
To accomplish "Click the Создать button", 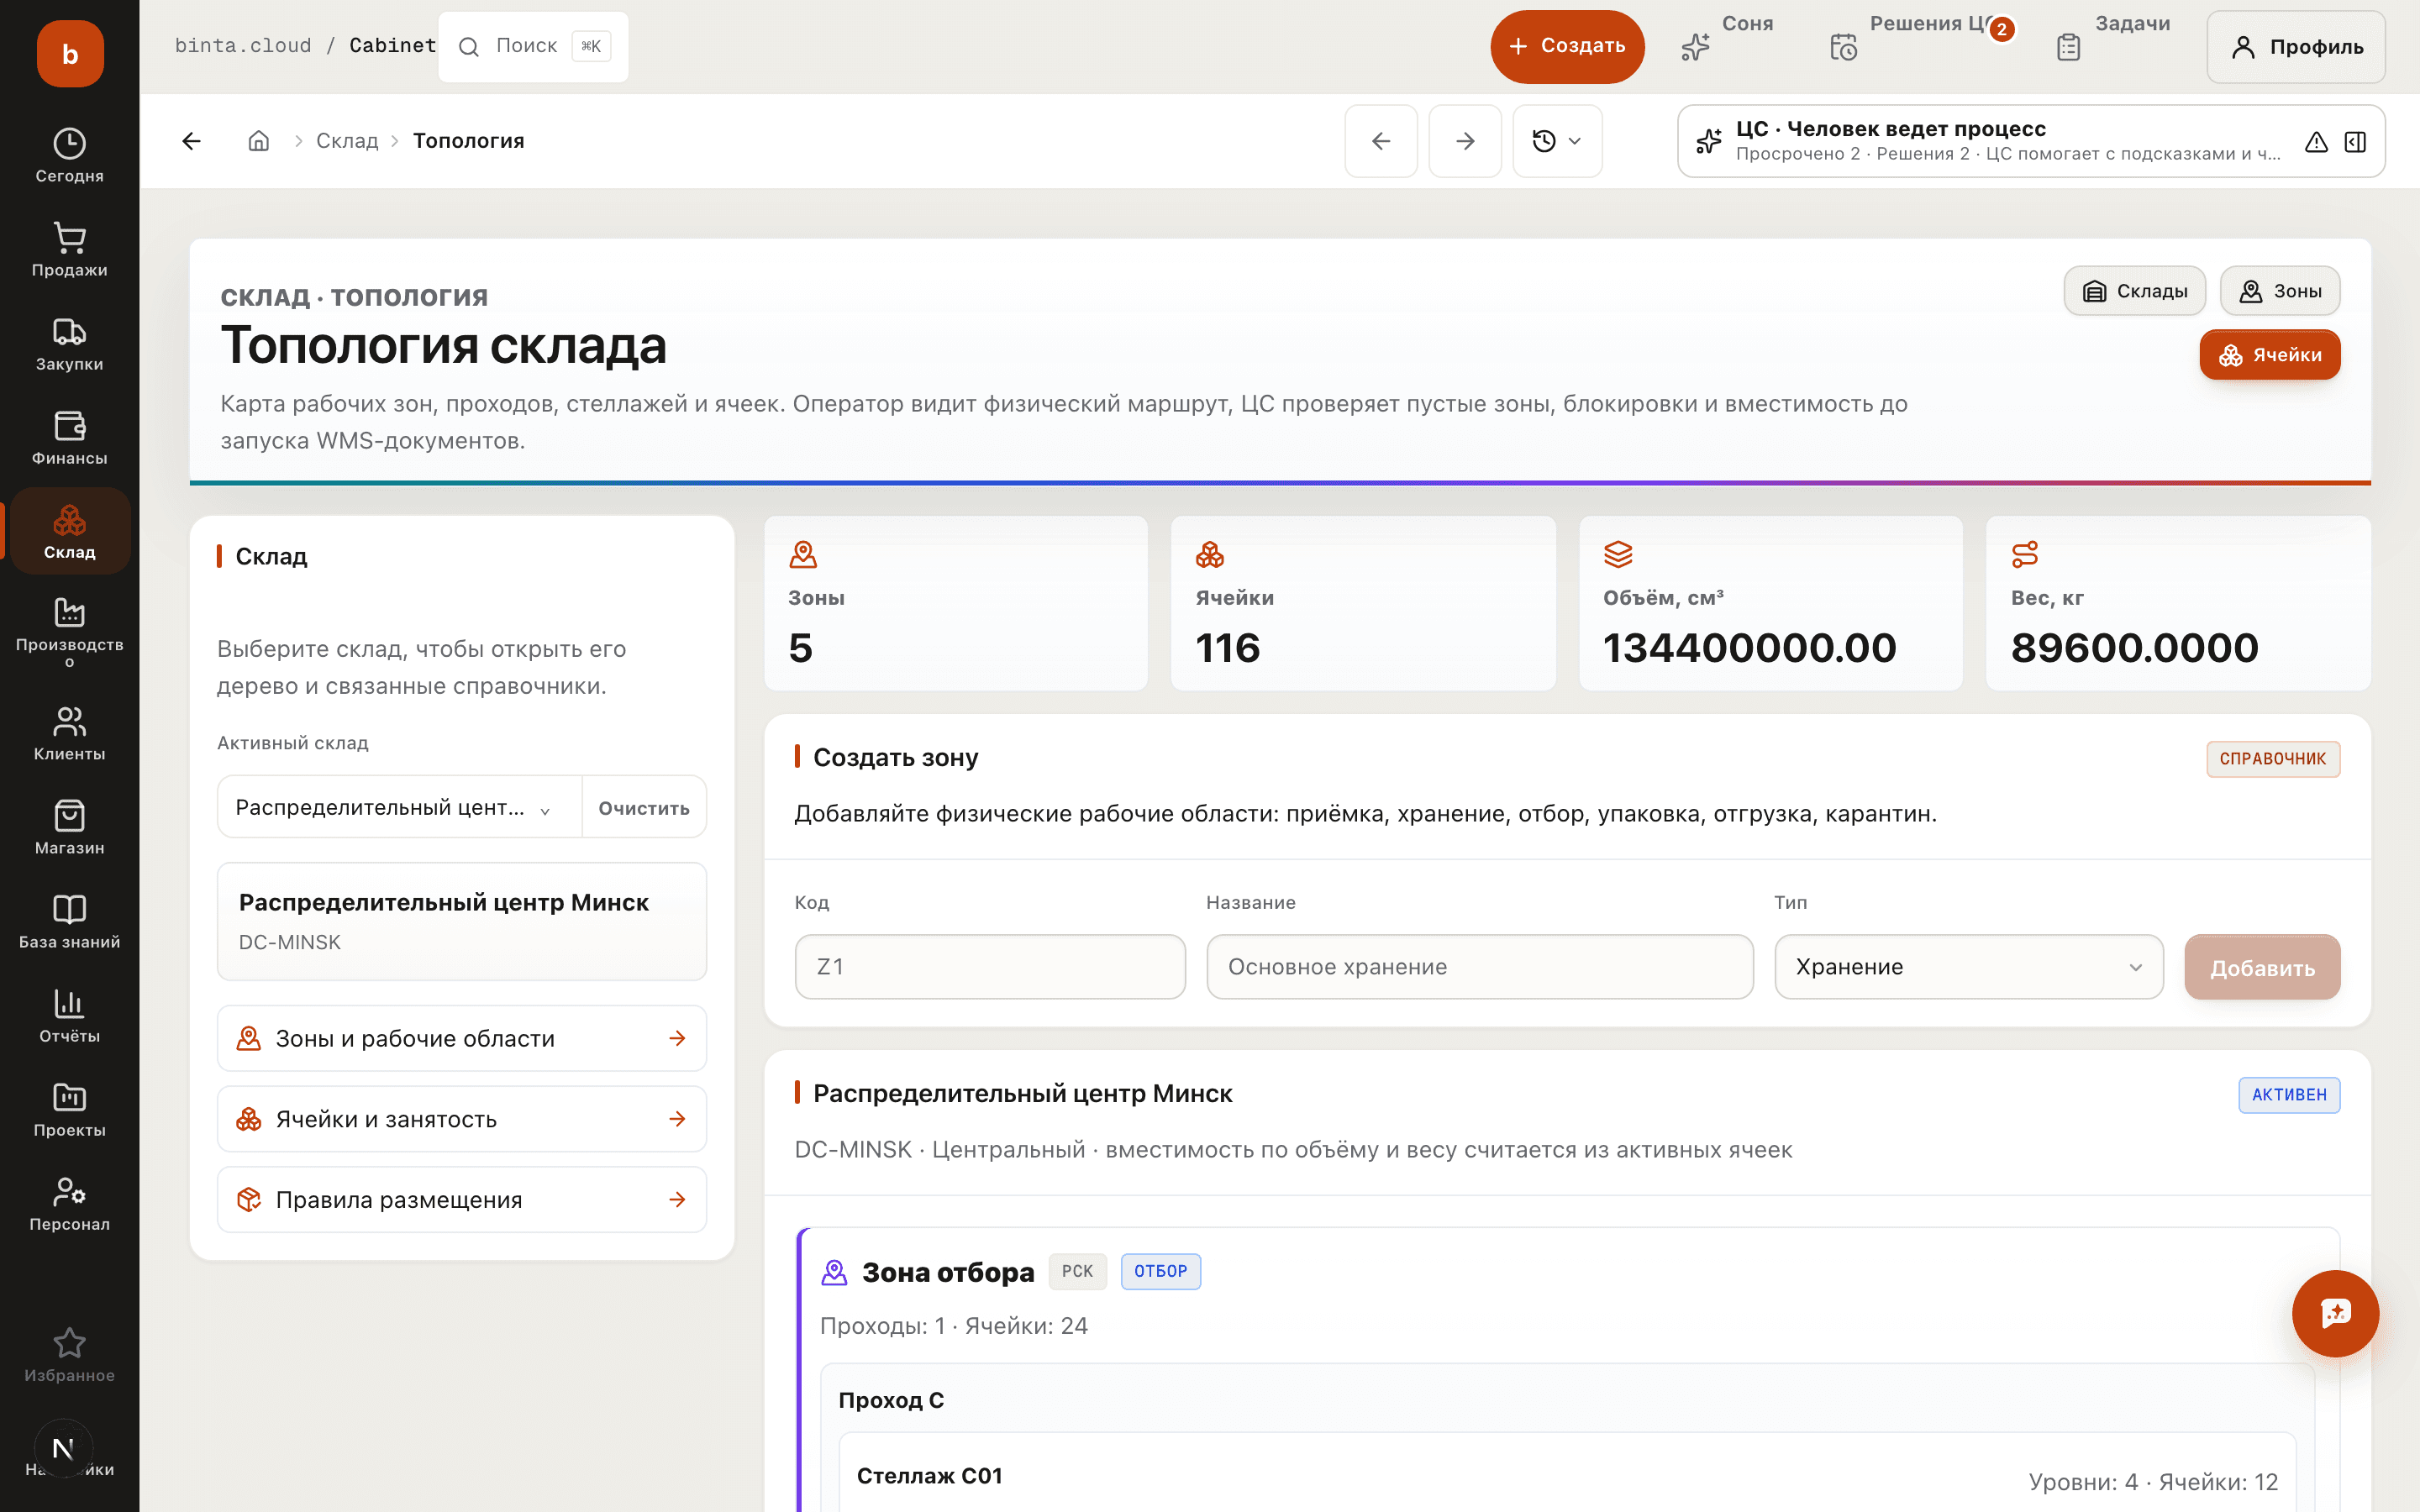I will 1567,46.
